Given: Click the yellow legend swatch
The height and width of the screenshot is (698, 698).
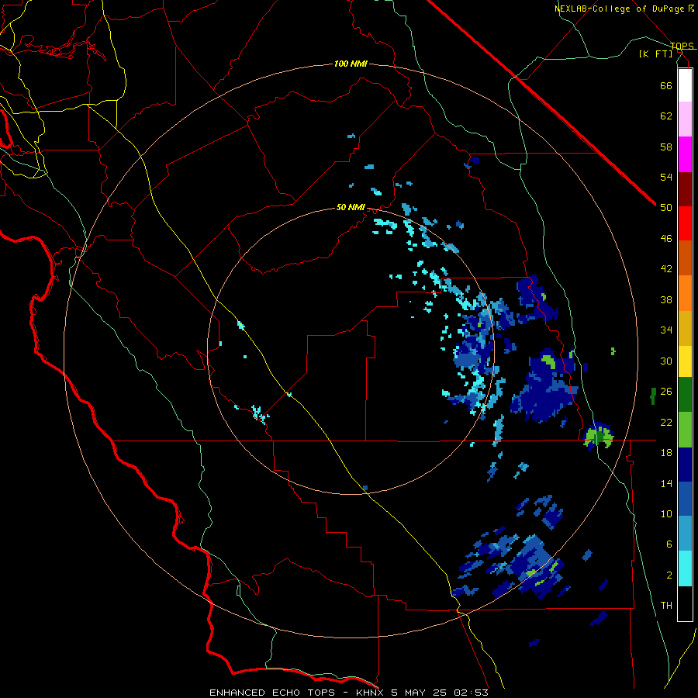Looking at the screenshot, I should (685, 361).
